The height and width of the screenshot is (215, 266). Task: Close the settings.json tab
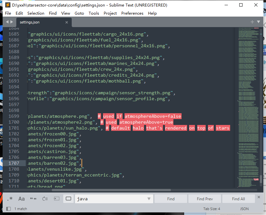tap(66, 22)
